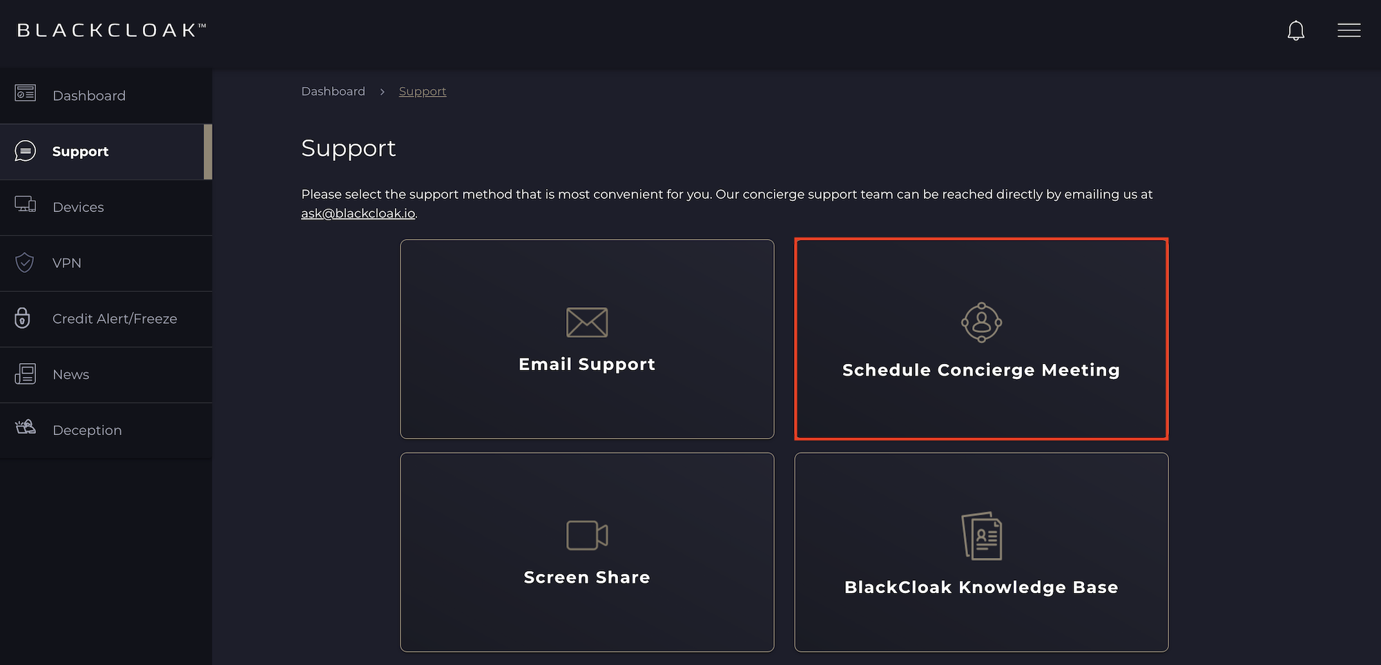This screenshot has height=665, width=1381.
Task: Click the Credit Alert/Freeze lock icon
Action: tap(23, 318)
